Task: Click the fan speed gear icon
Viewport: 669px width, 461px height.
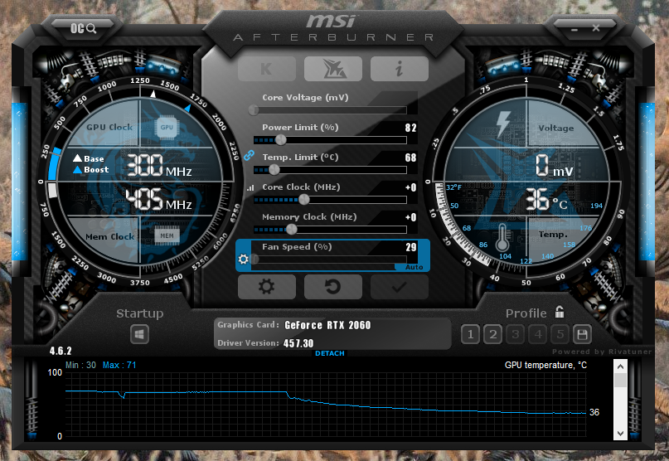Action: (x=243, y=259)
